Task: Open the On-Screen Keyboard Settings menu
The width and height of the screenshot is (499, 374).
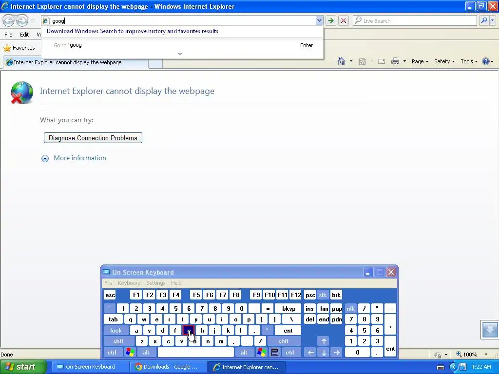Action: 155,283
